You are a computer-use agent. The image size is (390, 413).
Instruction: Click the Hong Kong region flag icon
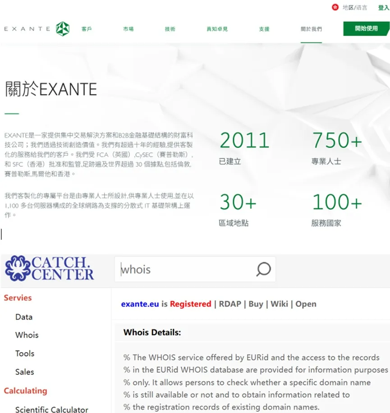pyautogui.click(x=335, y=7)
